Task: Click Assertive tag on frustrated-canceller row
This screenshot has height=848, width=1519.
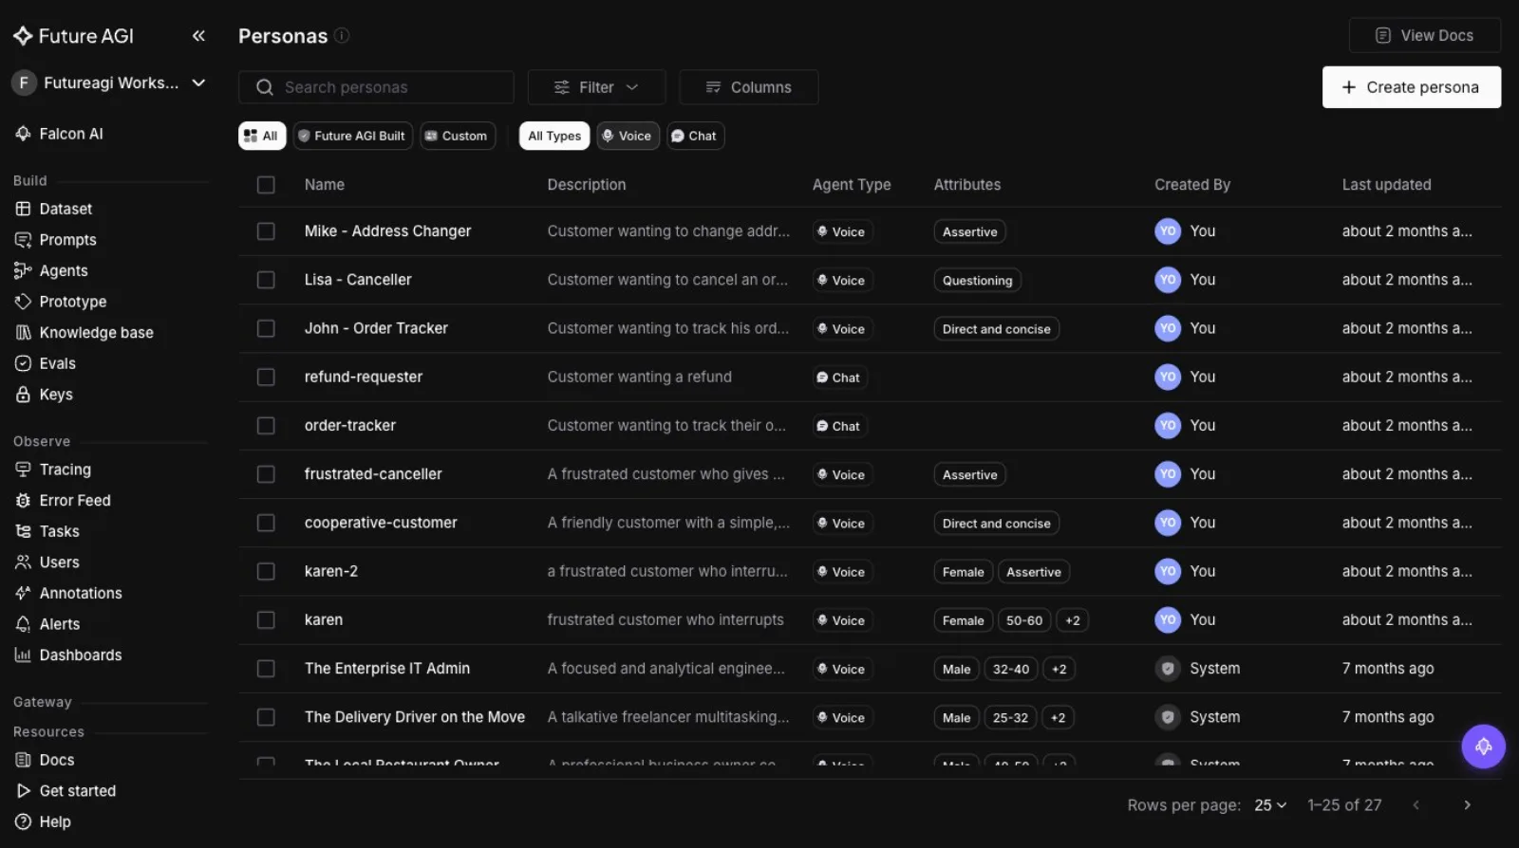Action: (x=969, y=474)
